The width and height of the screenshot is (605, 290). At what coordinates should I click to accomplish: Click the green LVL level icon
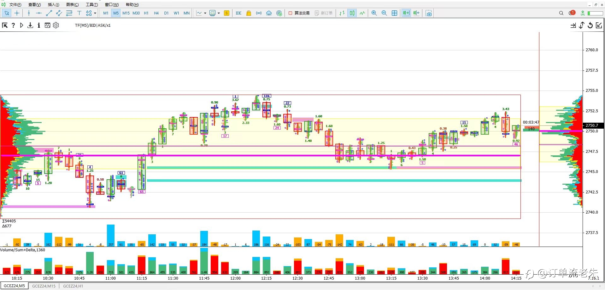(x=583, y=13)
